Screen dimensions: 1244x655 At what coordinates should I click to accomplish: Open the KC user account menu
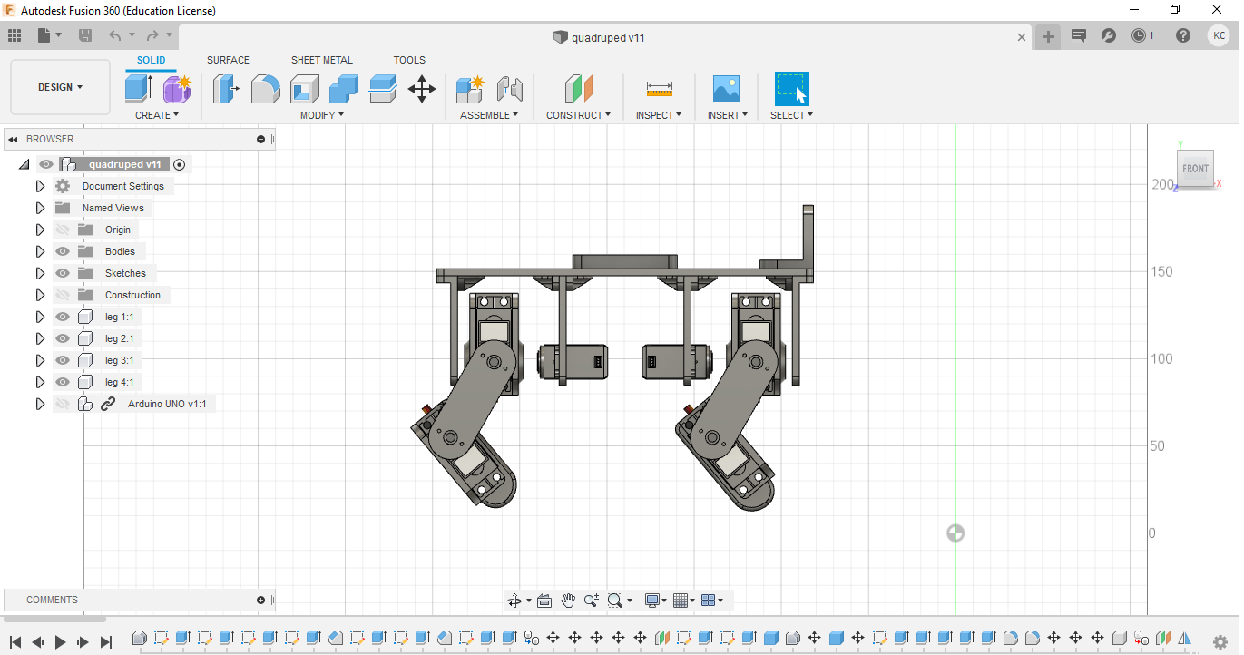pyautogui.click(x=1219, y=35)
